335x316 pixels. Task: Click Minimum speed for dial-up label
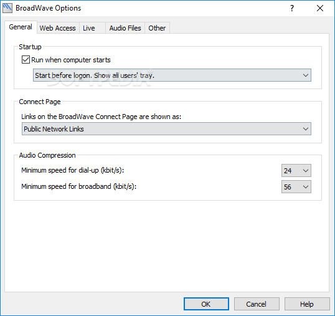[73, 170]
